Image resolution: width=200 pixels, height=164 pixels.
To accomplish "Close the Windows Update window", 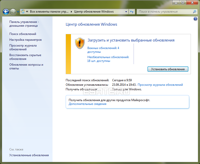I will 192,3.
